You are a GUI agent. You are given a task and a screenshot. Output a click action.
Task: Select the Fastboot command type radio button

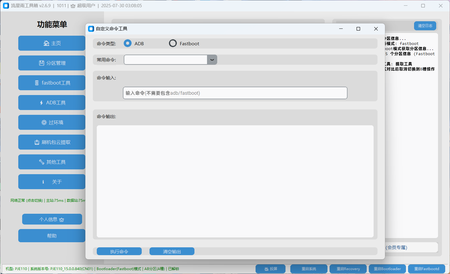[x=173, y=43]
